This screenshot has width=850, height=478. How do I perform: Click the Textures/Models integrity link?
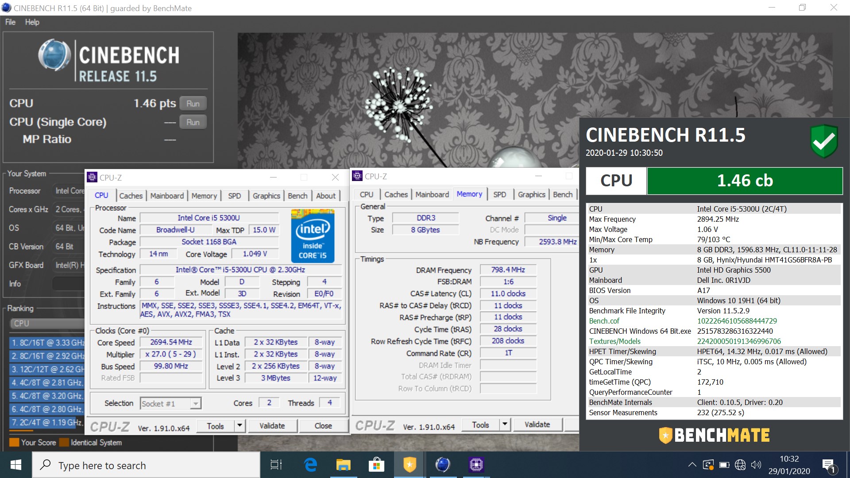(x=614, y=341)
